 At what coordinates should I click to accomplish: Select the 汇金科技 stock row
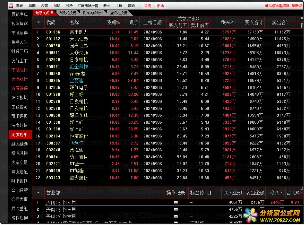pos(167,67)
